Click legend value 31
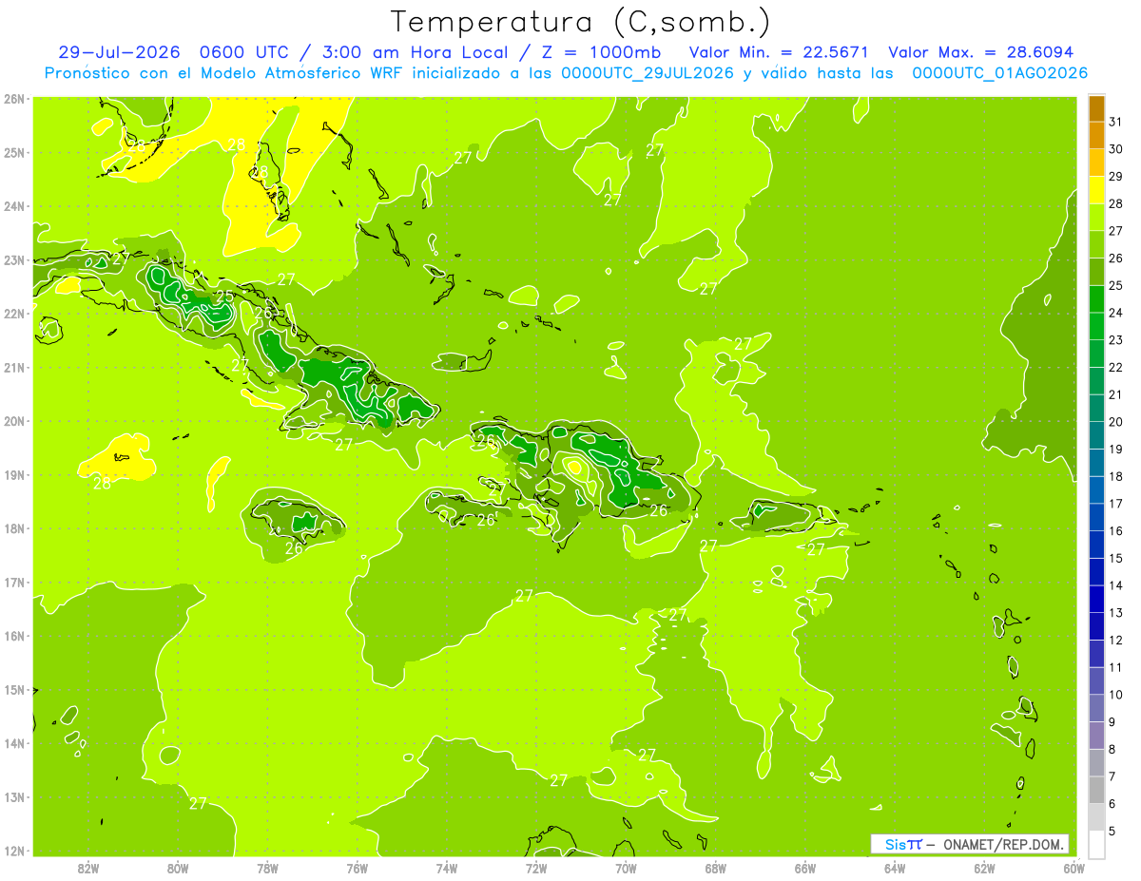The width and height of the screenshot is (1141, 881). 1115,122
